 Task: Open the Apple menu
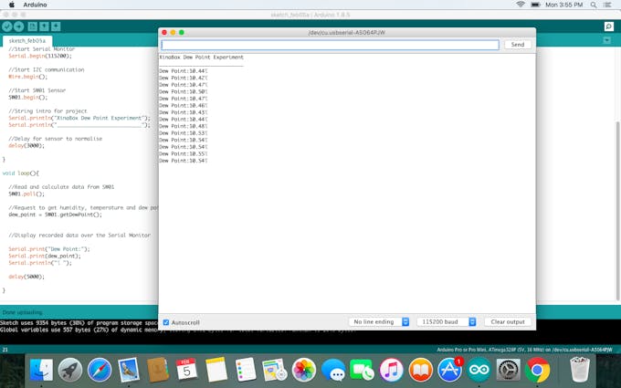click(x=12, y=5)
